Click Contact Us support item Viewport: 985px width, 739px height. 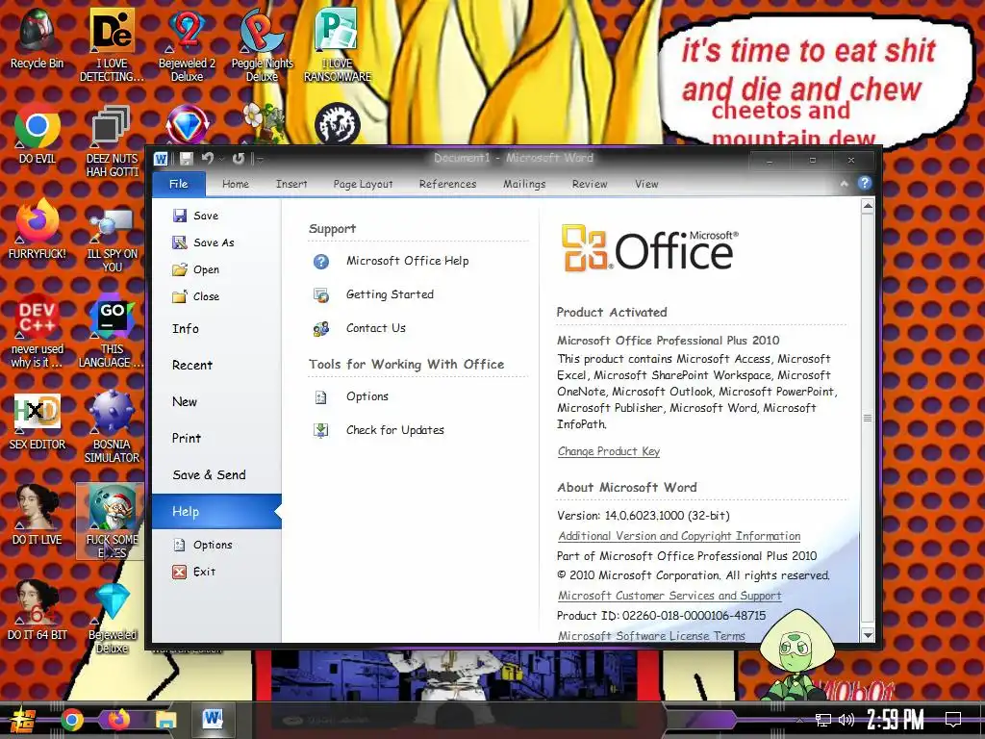click(x=360, y=328)
